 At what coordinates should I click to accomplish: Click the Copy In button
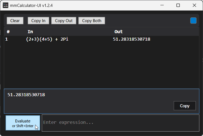[x=38, y=21]
